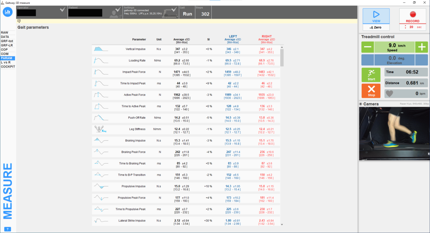This screenshot has height=233, width=430.
Task: Click the Patient profile icon
Action: point(114,14)
